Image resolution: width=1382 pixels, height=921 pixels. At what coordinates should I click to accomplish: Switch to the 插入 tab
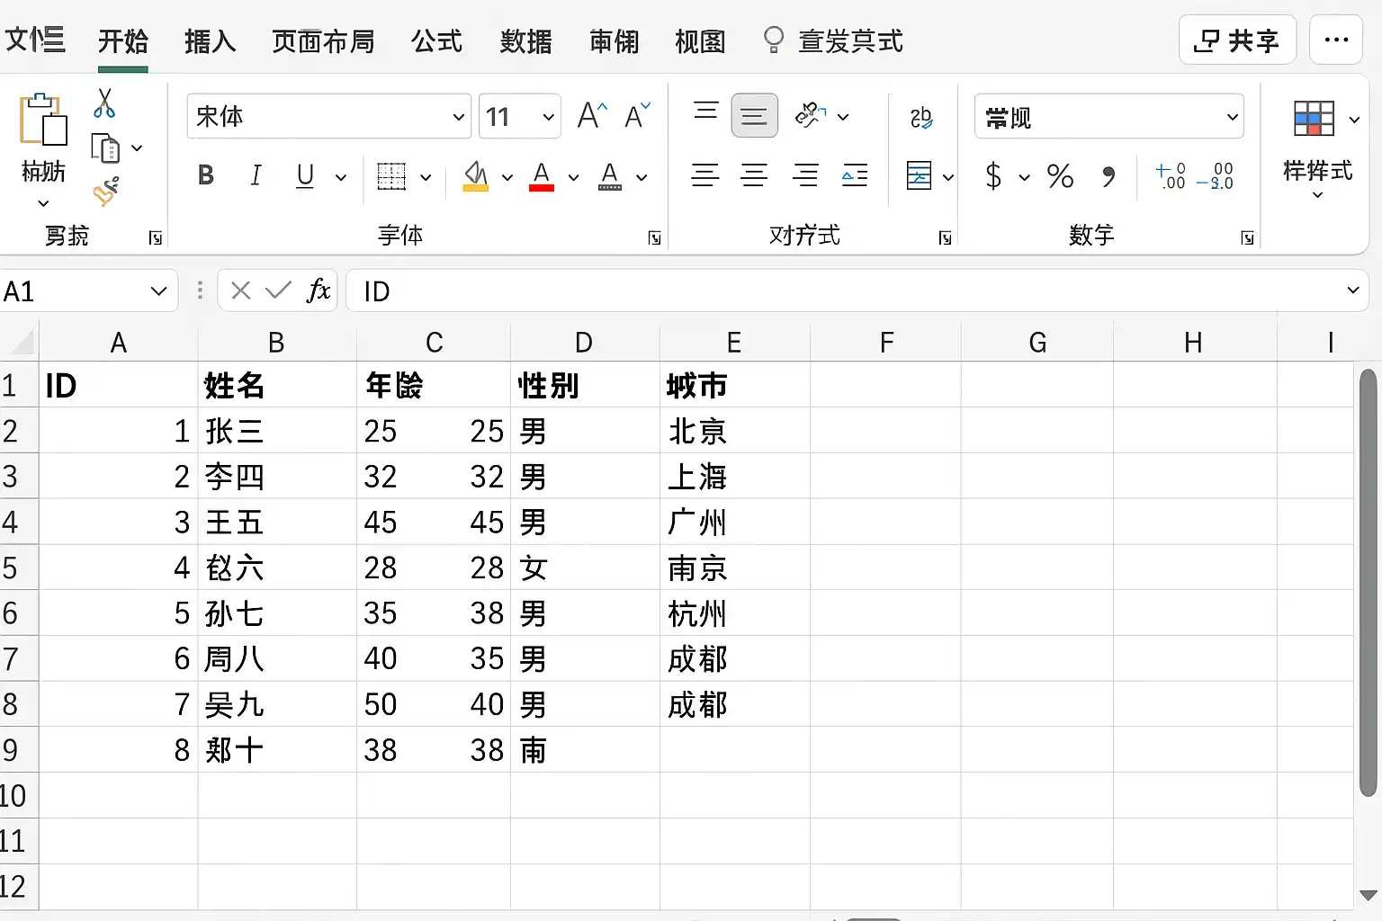pos(210,41)
